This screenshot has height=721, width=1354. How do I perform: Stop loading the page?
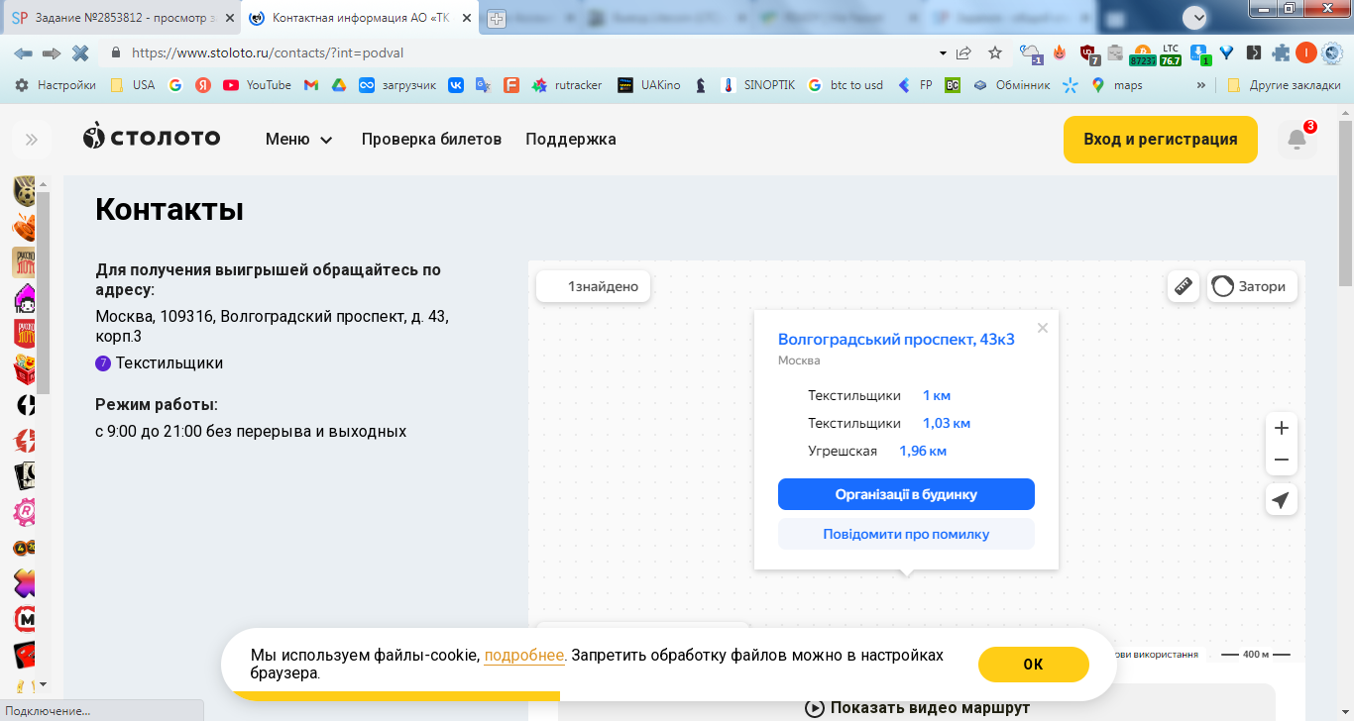pos(80,52)
